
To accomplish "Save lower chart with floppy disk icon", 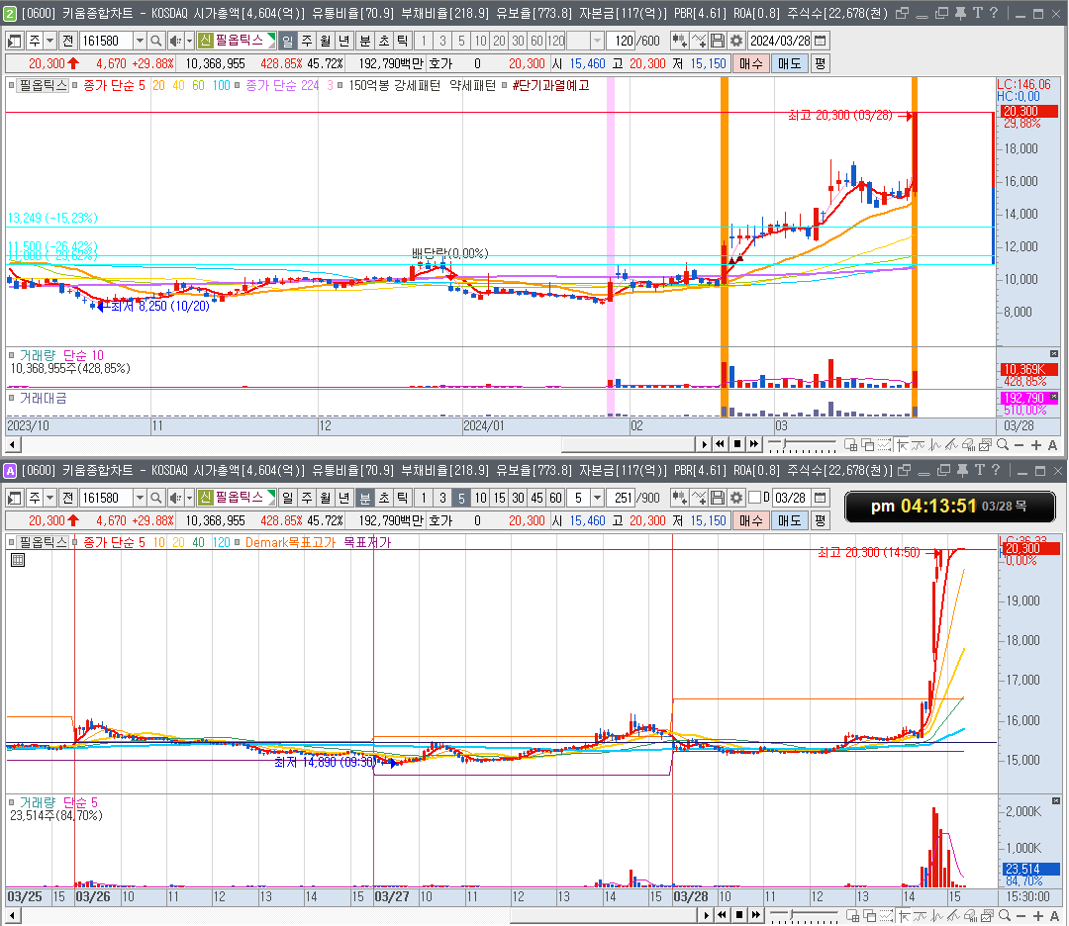I will (718, 498).
